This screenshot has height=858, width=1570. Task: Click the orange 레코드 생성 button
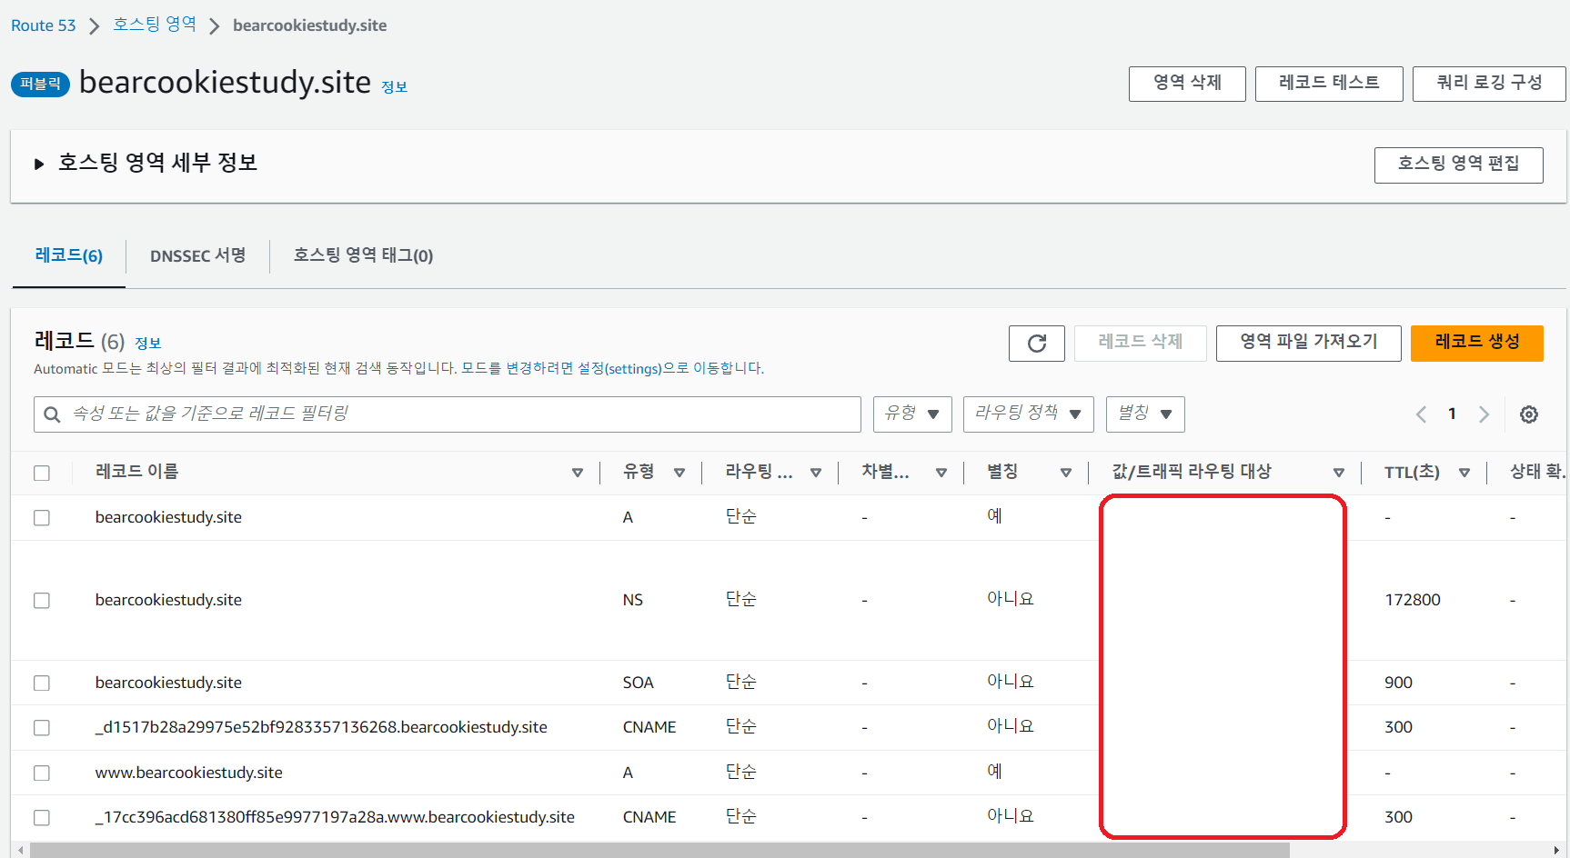click(1476, 343)
